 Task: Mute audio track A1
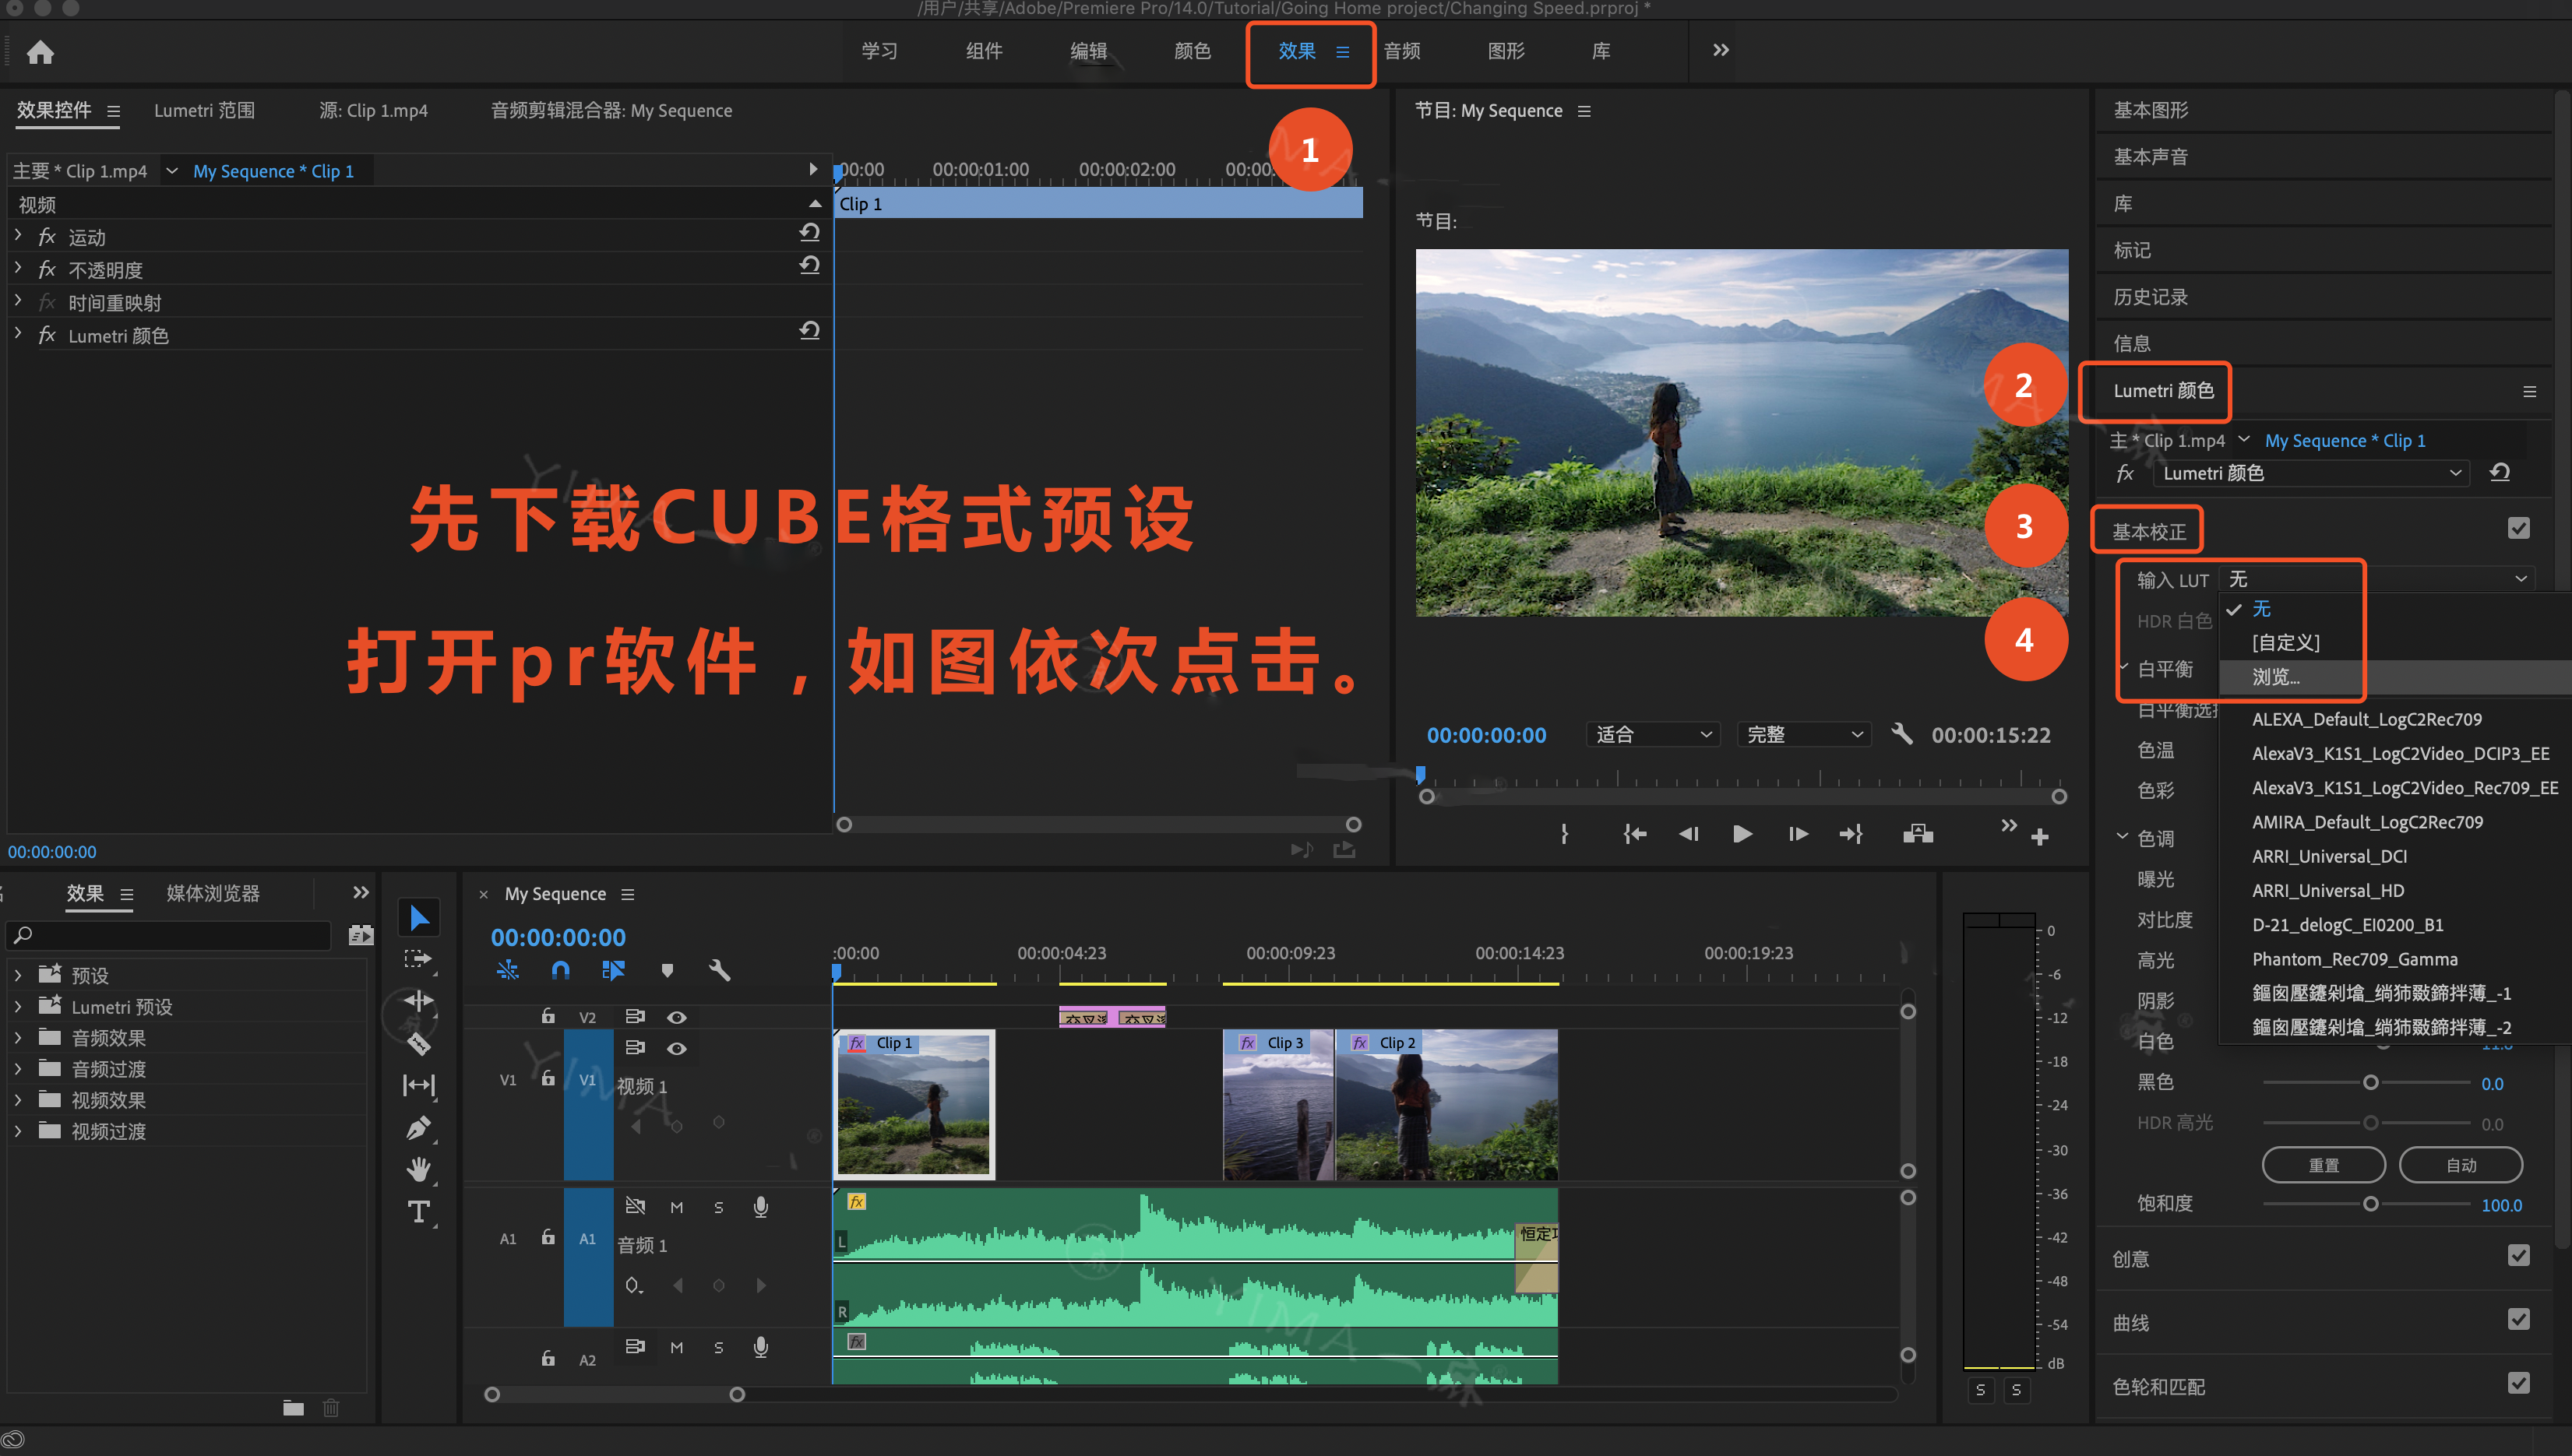pyautogui.click(x=676, y=1207)
